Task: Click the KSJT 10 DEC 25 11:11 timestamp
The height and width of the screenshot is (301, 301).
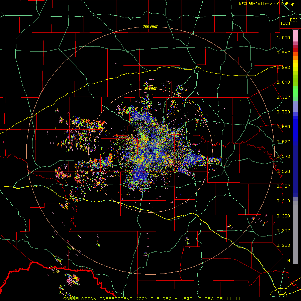Action: 210,299
